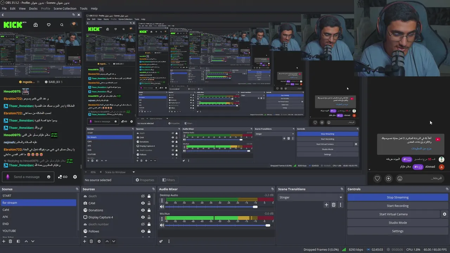Open the Stinger transition dropdown
450x253 pixels.
pos(310,197)
